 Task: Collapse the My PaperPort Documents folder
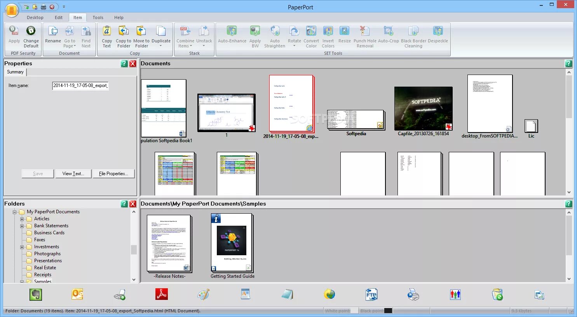(15, 212)
